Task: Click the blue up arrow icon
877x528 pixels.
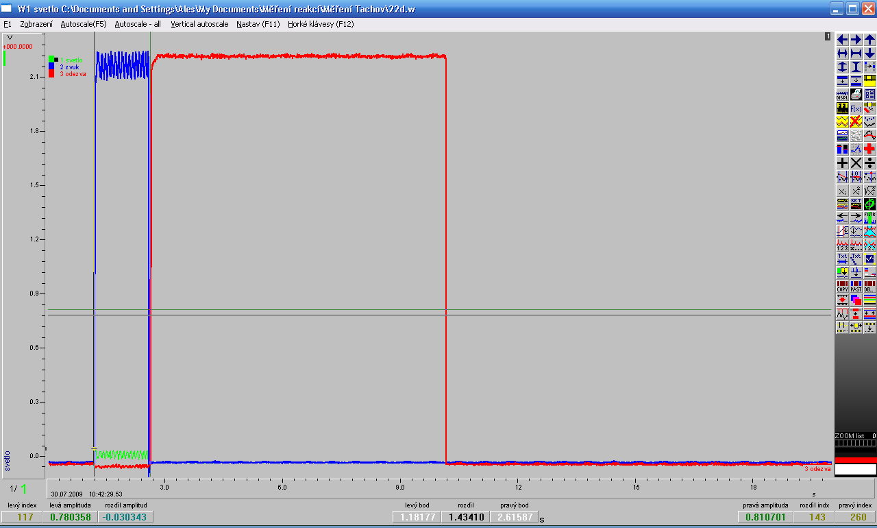Action: [869, 40]
